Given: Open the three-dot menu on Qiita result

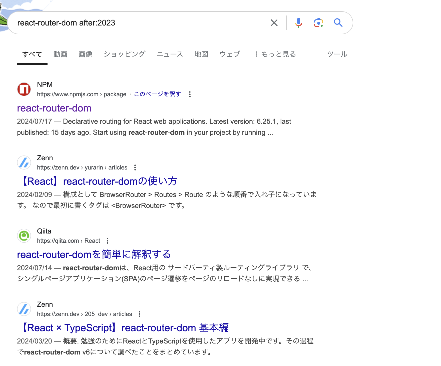Looking at the screenshot, I should click(x=108, y=241).
